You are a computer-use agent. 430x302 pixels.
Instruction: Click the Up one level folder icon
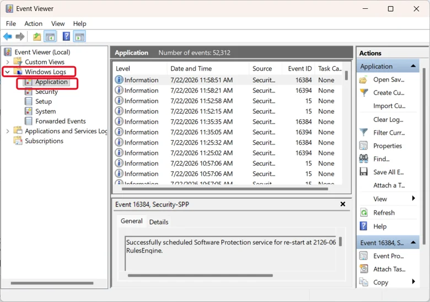click(37, 36)
